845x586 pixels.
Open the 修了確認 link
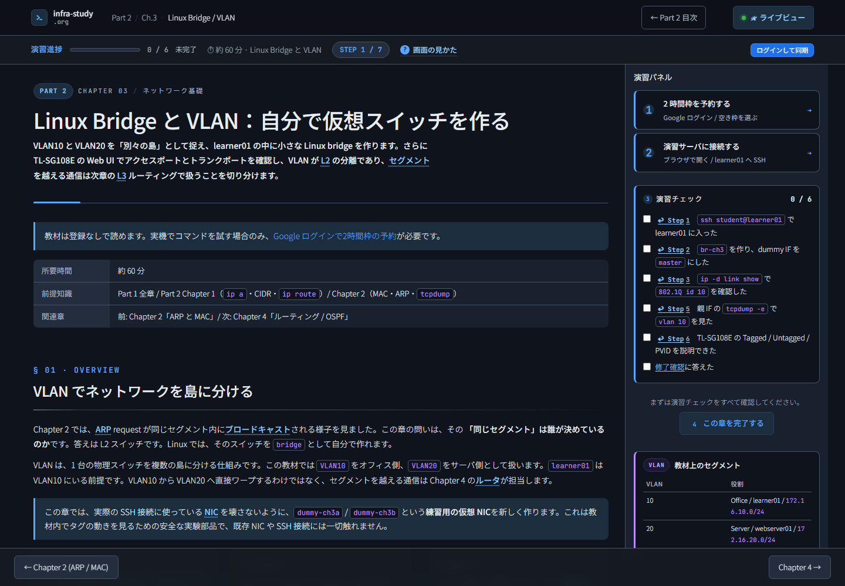pyautogui.click(x=670, y=367)
